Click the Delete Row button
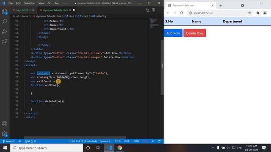This screenshot has height=152, width=271. coord(195,33)
